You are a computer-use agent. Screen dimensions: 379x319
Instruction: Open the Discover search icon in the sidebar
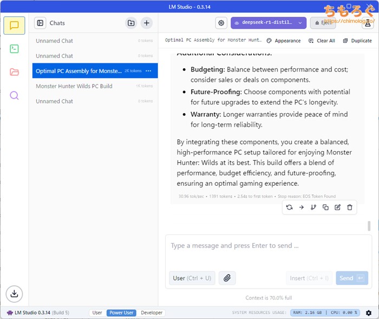tap(14, 95)
